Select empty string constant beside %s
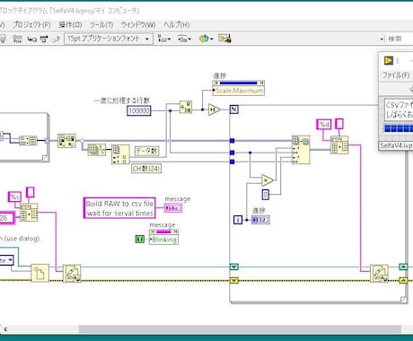This screenshot has height=341, width=413. (31, 192)
